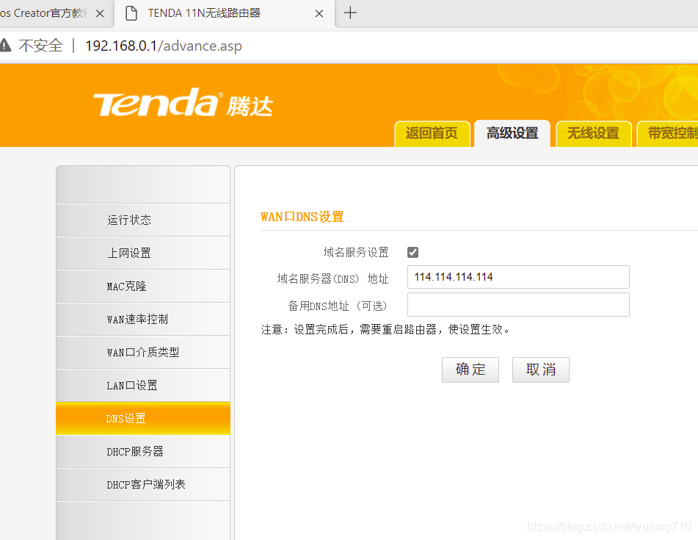The image size is (698, 540).
Task: Close the TENDA 11N无线路由器 tab
Action: tap(319, 13)
